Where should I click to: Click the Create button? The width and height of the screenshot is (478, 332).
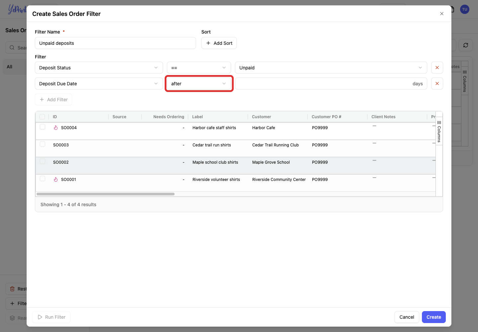(x=434, y=317)
